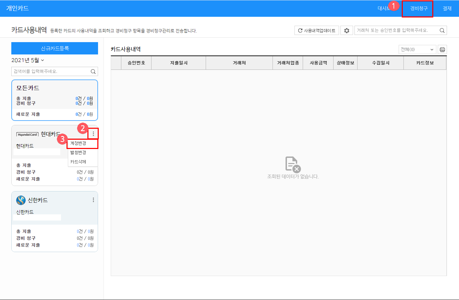Image resolution: width=459 pixels, height=300 pixels.
Task: Expand the 2021년 5월 month selector
Action: [28, 60]
